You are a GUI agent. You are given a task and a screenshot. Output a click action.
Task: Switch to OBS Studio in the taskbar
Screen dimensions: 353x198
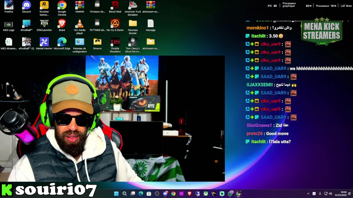[157, 194]
